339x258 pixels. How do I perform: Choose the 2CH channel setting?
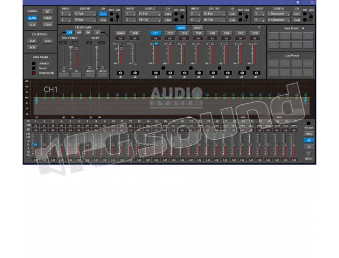[x=32, y=41]
